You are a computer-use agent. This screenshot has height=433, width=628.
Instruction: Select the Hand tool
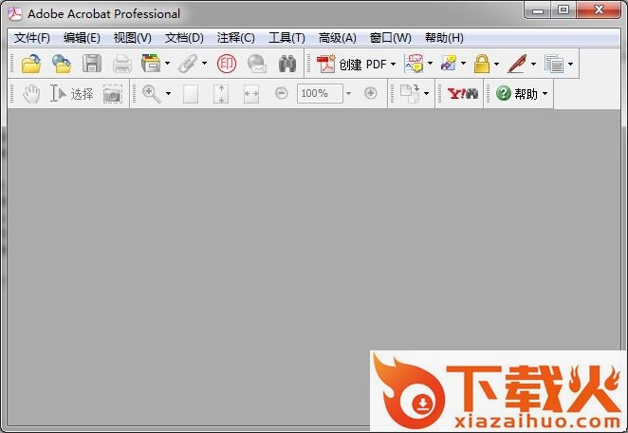pyautogui.click(x=31, y=94)
